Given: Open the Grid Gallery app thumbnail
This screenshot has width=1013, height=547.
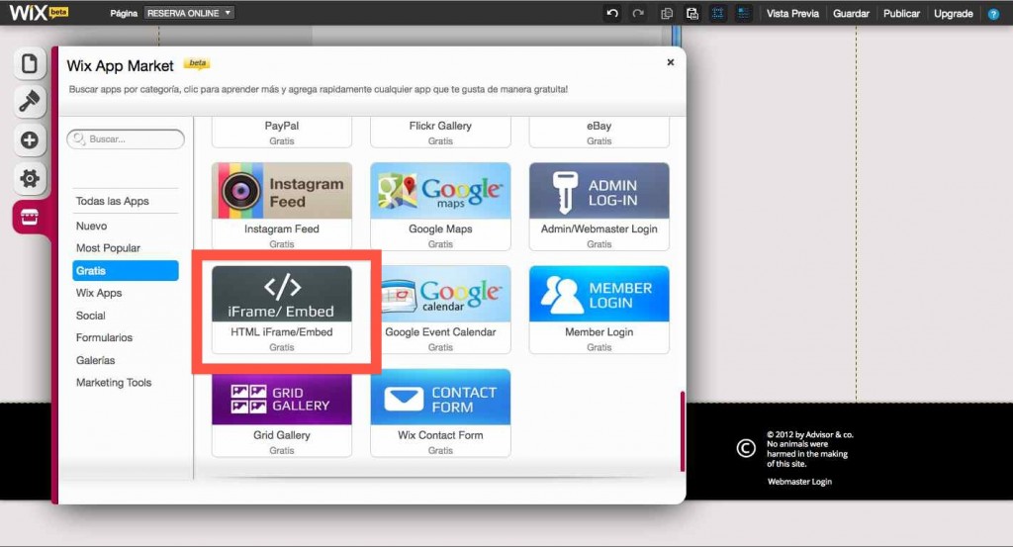Looking at the screenshot, I should tap(282, 399).
